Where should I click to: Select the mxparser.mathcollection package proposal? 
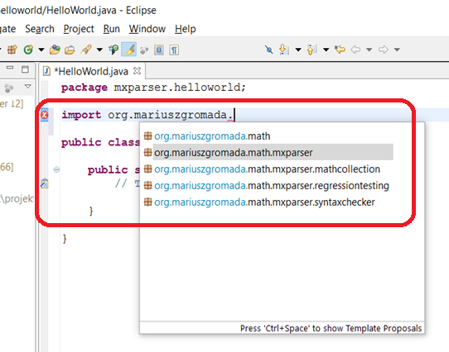click(268, 169)
